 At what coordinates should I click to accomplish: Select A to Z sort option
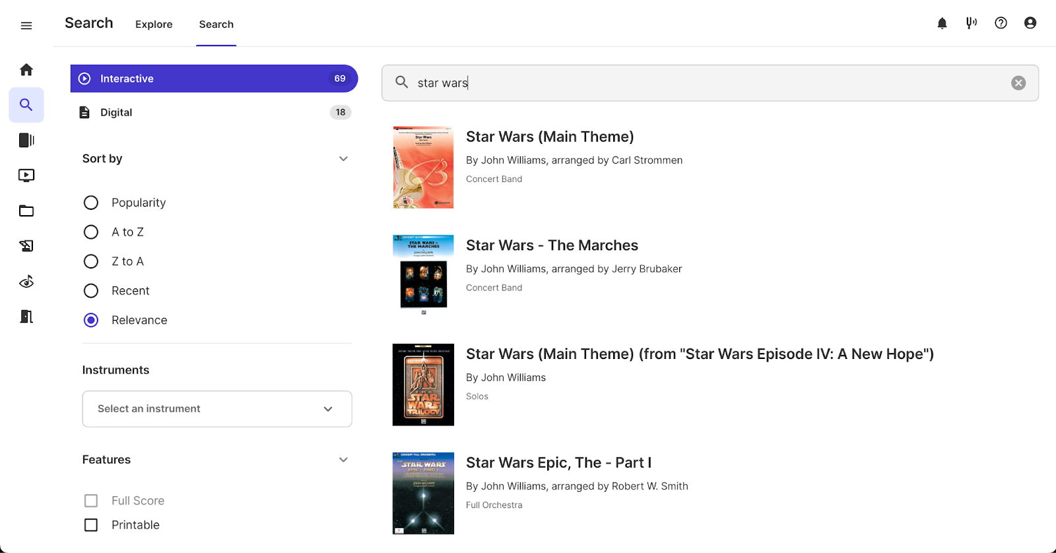tap(91, 232)
